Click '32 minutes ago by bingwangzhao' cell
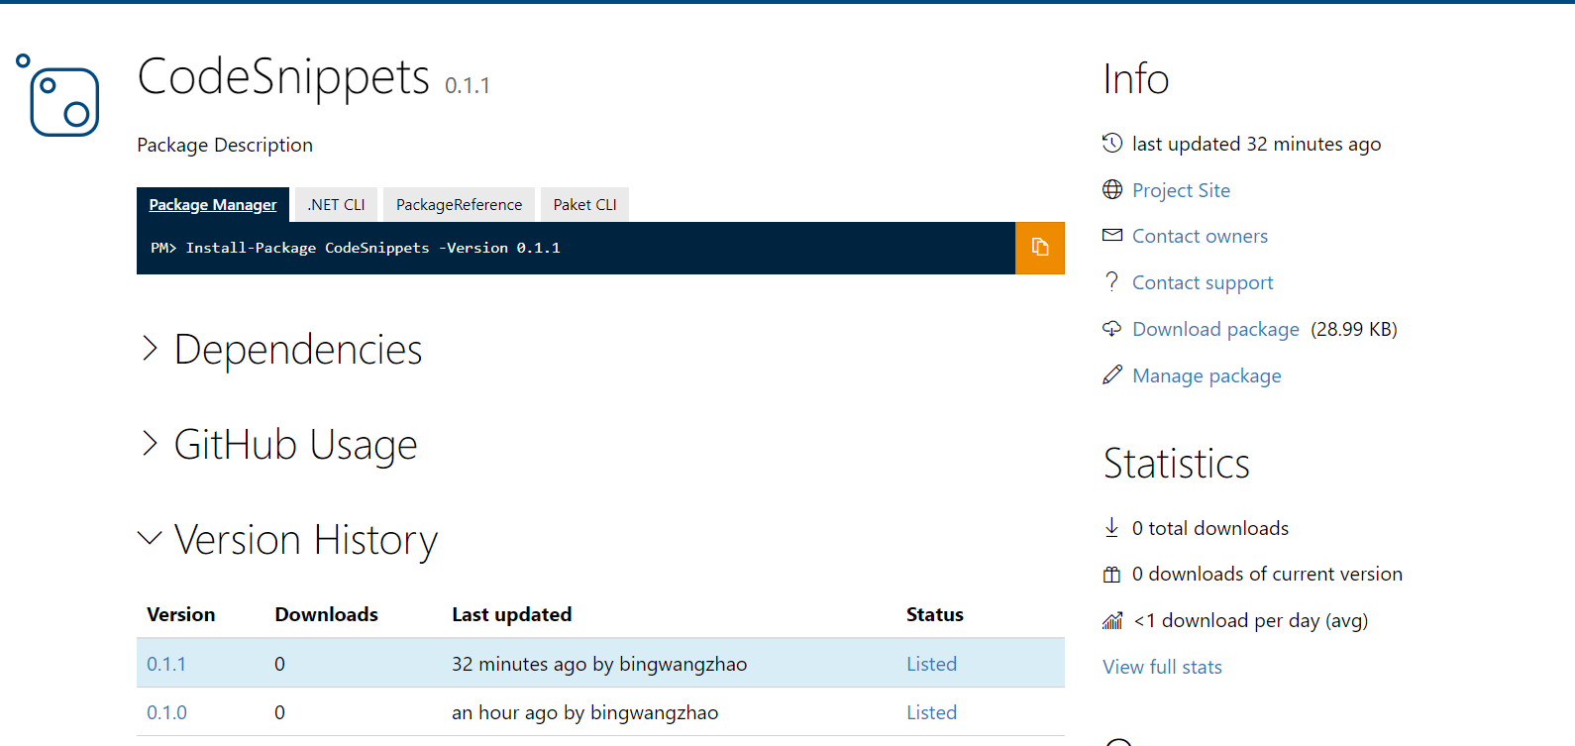 [x=599, y=664]
